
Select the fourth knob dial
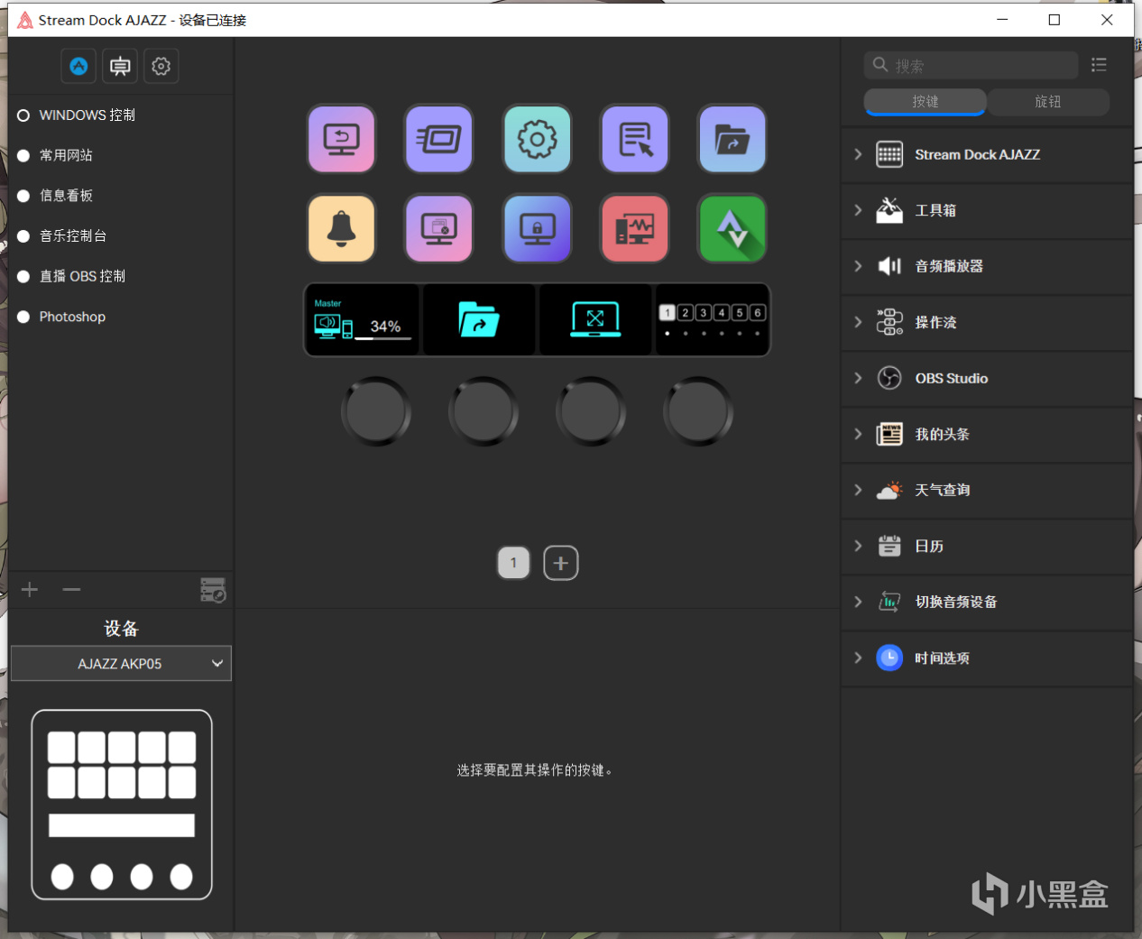[698, 411]
